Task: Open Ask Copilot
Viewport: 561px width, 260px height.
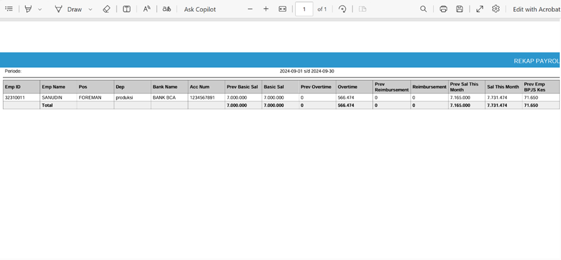Action: (200, 9)
